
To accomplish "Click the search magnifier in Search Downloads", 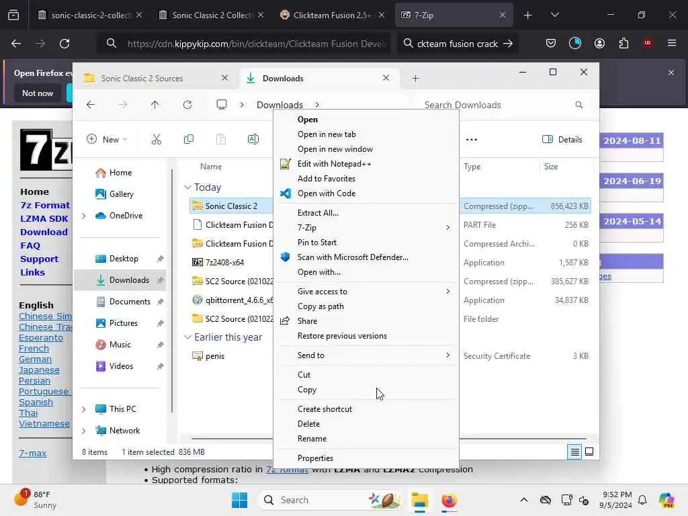I will (x=578, y=105).
